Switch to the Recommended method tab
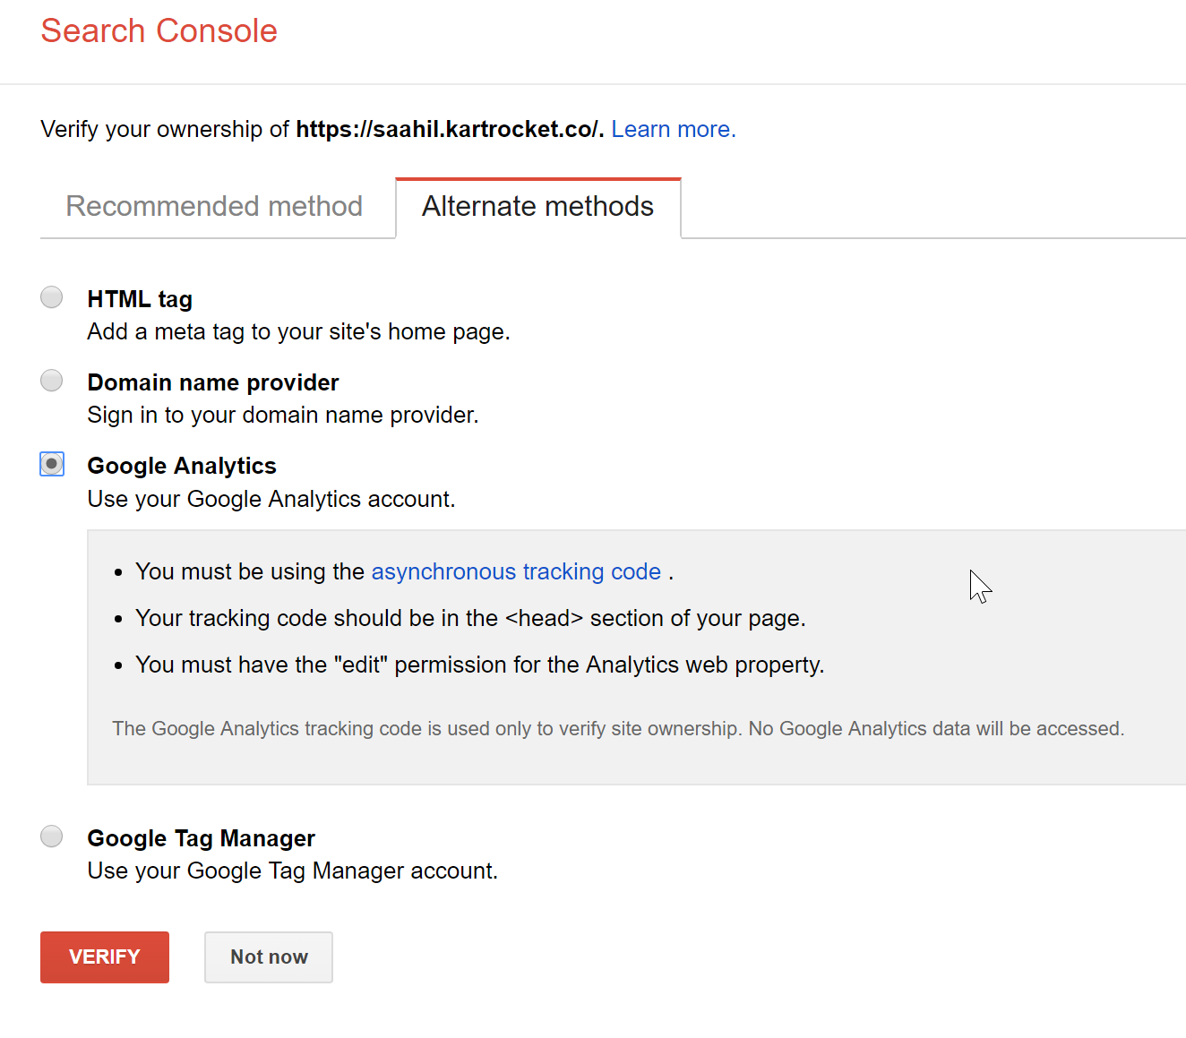Viewport: 1186px width, 1038px height. (214, 207)
